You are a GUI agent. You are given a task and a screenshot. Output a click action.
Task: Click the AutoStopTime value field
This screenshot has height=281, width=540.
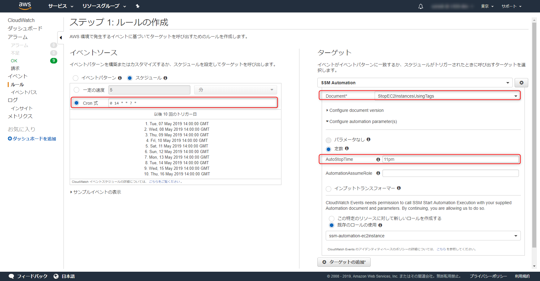coord(451,159)
